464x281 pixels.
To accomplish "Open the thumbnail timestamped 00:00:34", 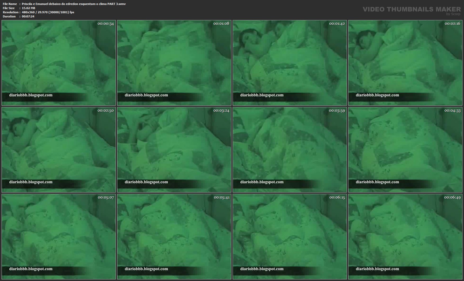I will click(59, 62).
